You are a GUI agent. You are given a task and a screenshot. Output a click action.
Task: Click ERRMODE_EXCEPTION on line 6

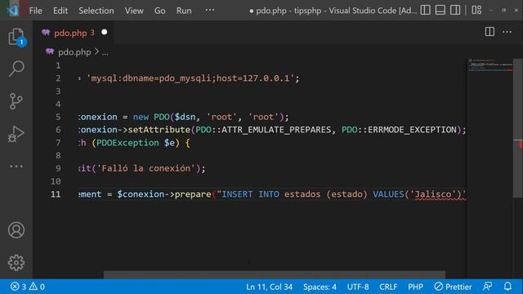(x=412, y=130)
